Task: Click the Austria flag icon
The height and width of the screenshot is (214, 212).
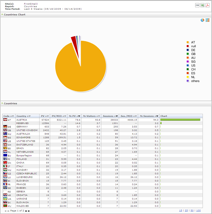Action: tap(5, 120)
